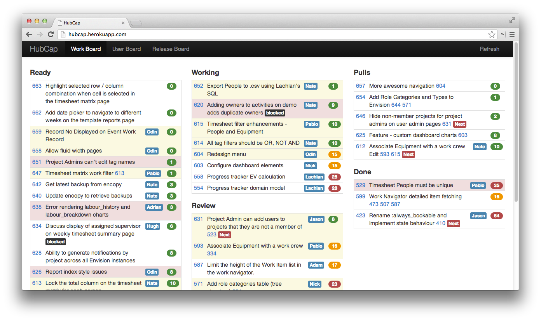Switch to the User Board tab

[126, 49]
